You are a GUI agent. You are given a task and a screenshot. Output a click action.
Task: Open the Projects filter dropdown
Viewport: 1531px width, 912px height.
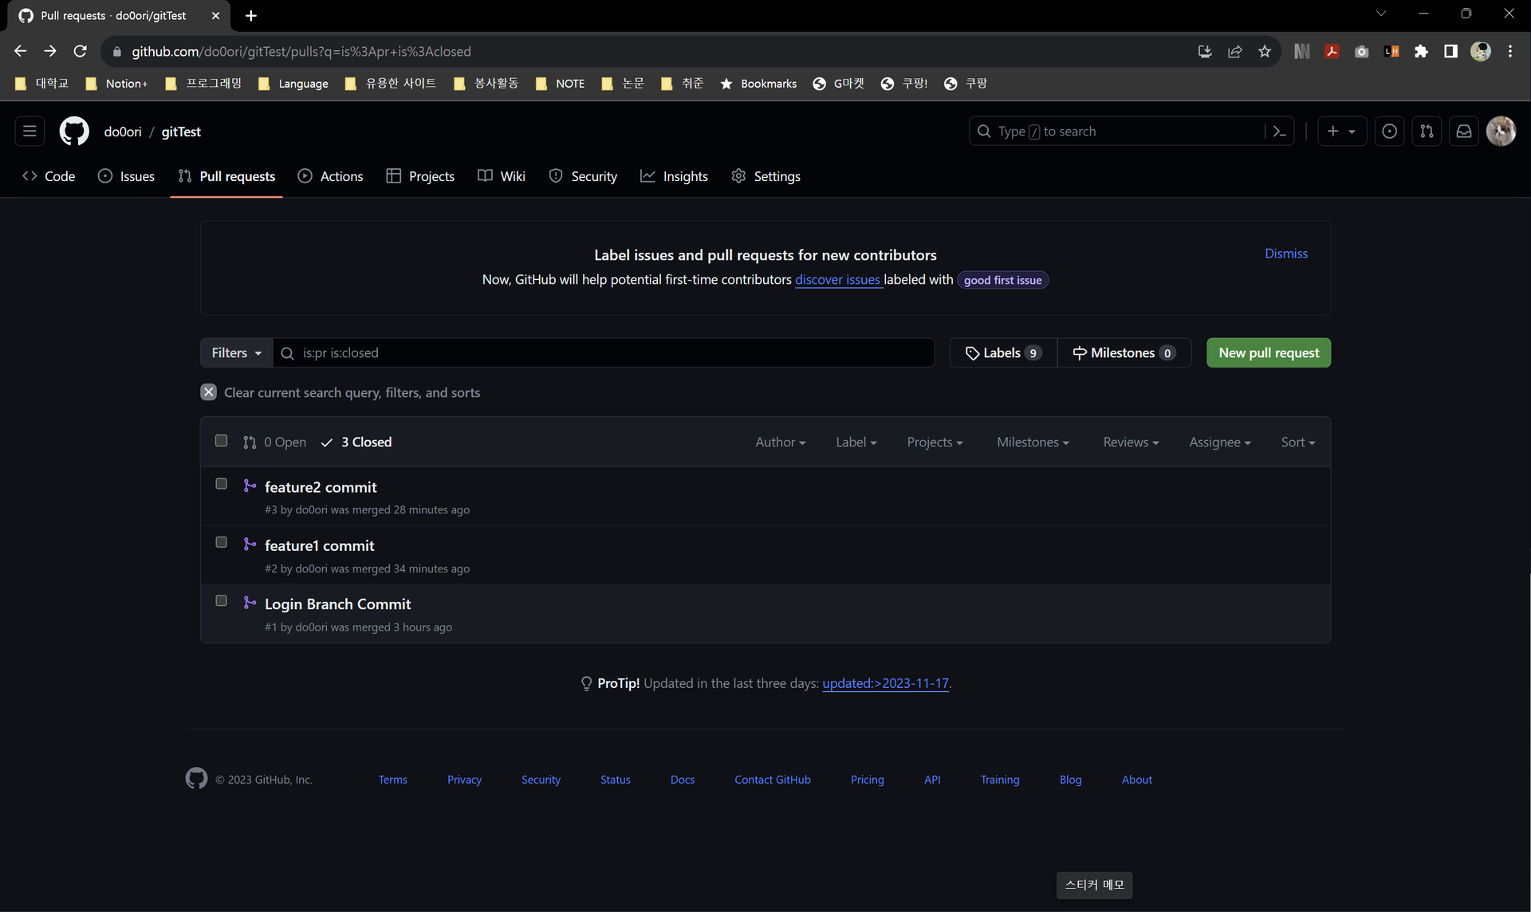click(x=935, y=442)
